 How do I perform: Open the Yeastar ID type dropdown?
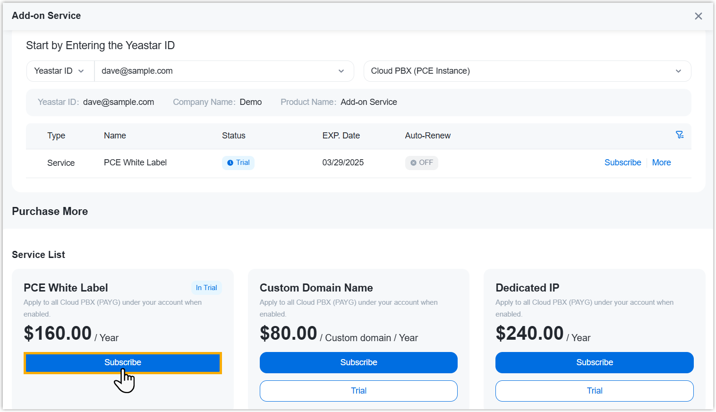[x=60, y=71]
